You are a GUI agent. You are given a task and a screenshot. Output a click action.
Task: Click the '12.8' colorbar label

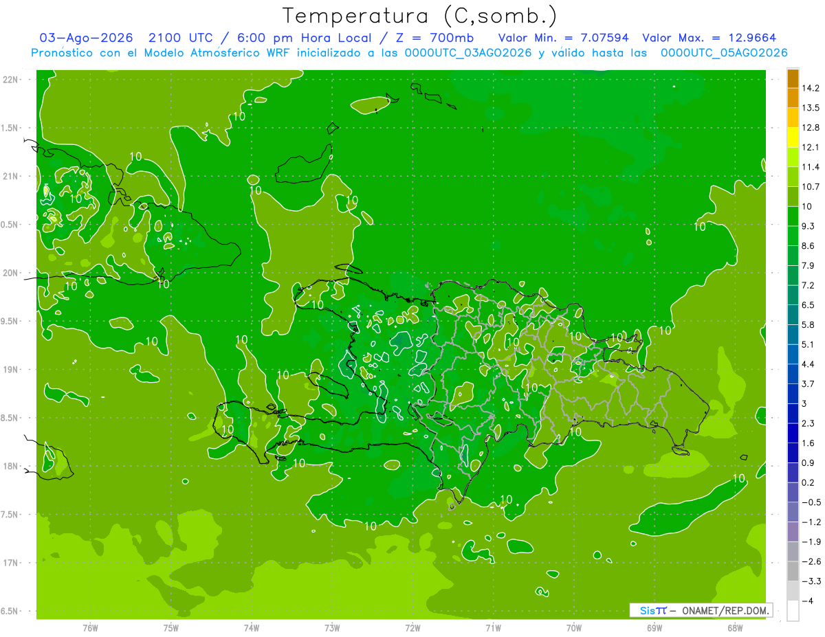coord(811,128)
